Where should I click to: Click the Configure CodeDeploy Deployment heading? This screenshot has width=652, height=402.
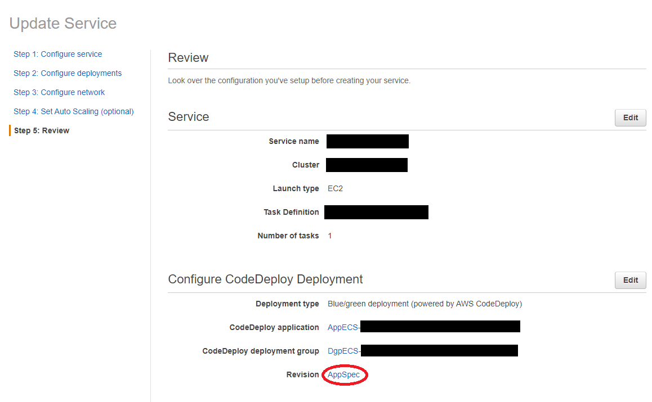pos(265,279)
